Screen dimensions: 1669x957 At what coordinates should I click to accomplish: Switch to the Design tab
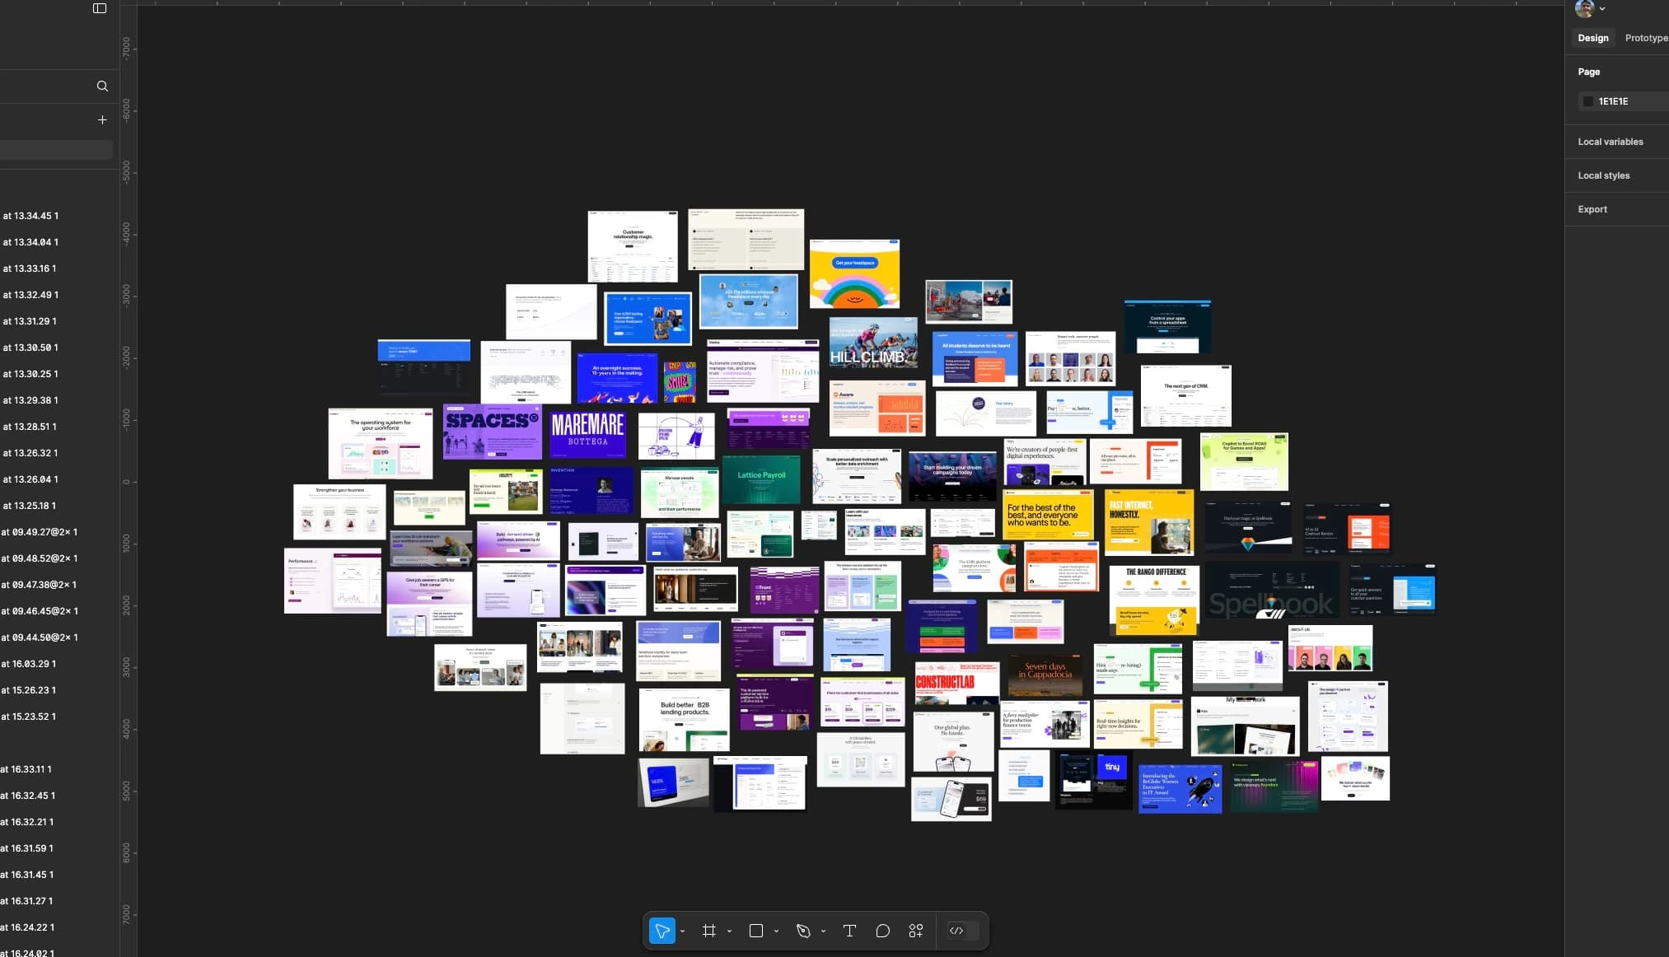click(1592, 38)
